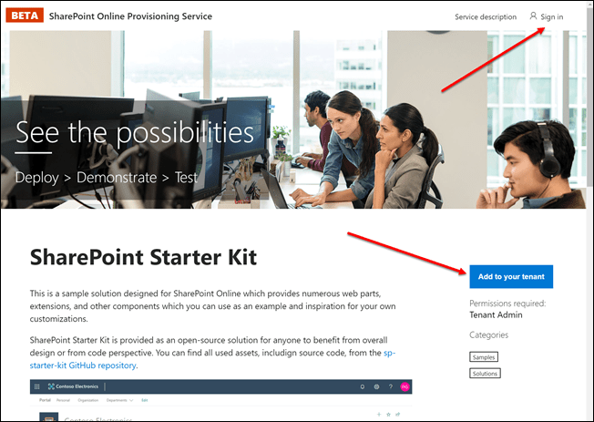The height and width of the screenshot is (422, 594).
Task: Click the help question mark icon
Action: [391, 386]
